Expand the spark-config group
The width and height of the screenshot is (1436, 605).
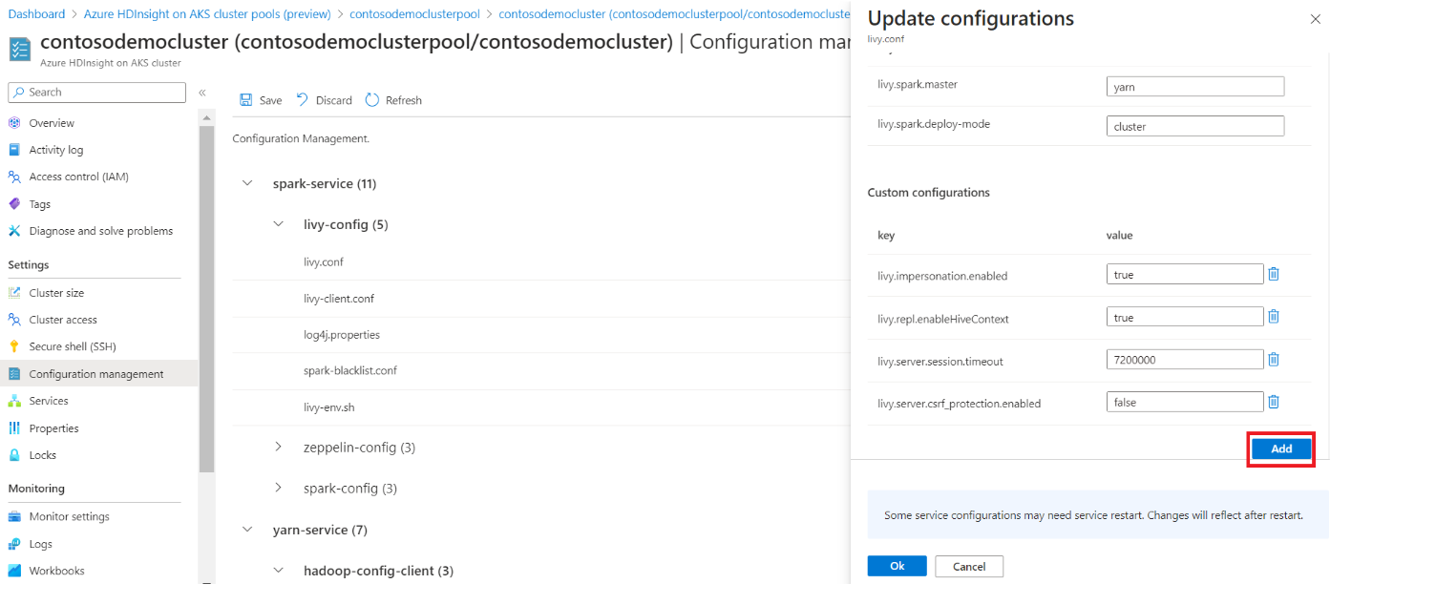(x=279, y=488)
